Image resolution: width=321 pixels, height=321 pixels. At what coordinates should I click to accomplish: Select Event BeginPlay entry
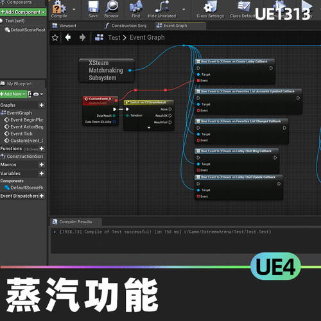pos(24,120)
